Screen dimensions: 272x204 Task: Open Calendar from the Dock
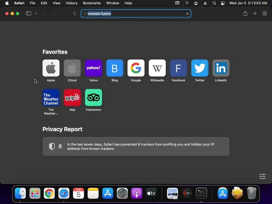pyautogui.click(x=78, y=193)
